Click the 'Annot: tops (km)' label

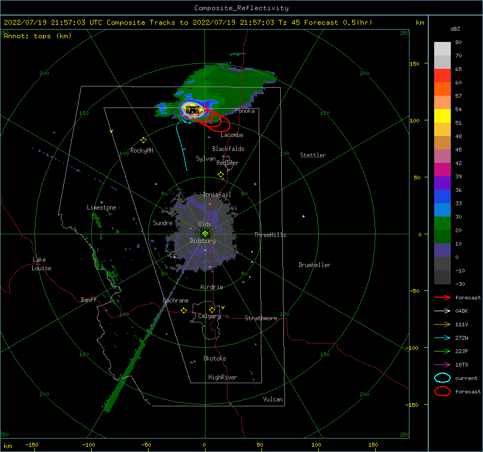[38, 36]
